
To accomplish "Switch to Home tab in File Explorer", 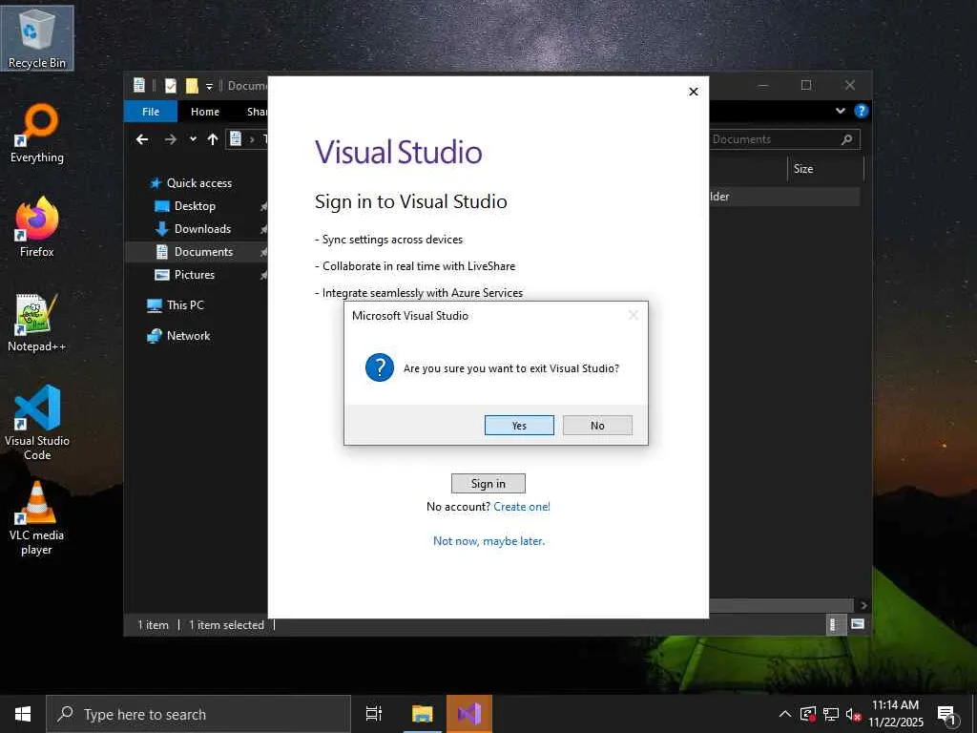I will 205,112.
